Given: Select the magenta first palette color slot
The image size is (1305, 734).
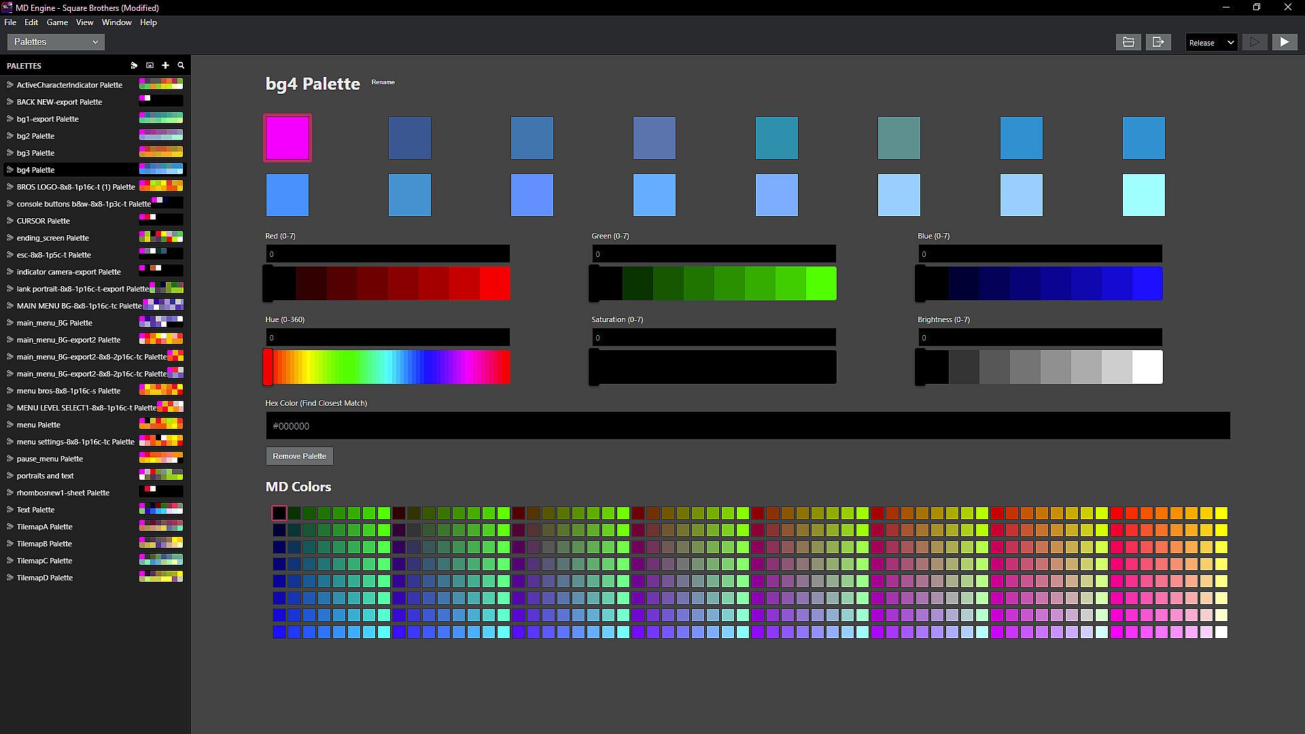Looking at the screenshot, I should tap(288, 138).
